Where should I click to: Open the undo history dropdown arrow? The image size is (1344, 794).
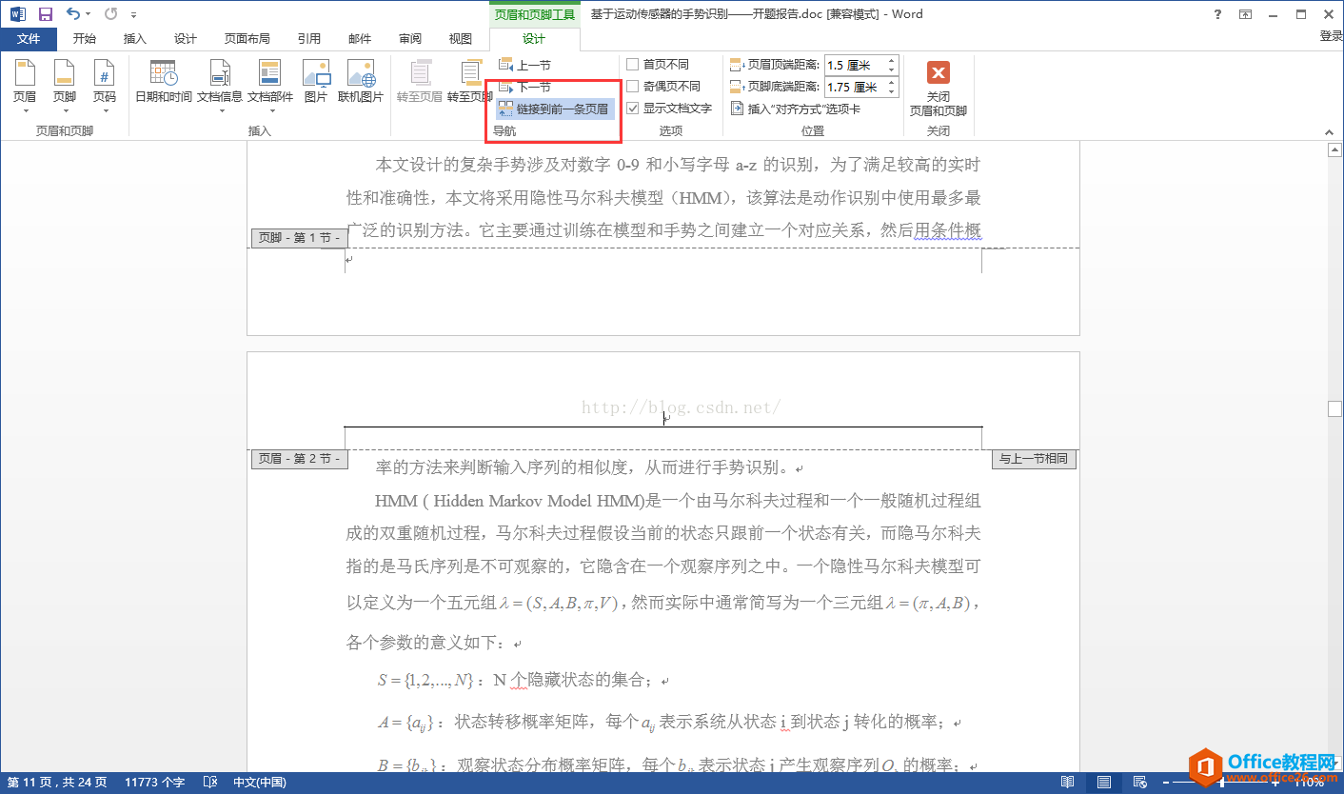click(x=89, y=14)
